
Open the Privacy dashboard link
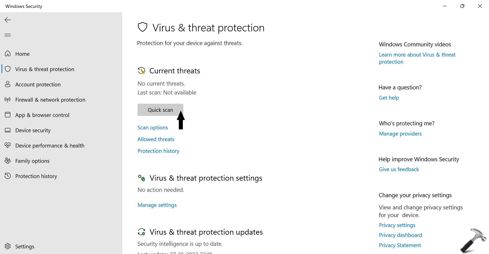tap(400, 235)
